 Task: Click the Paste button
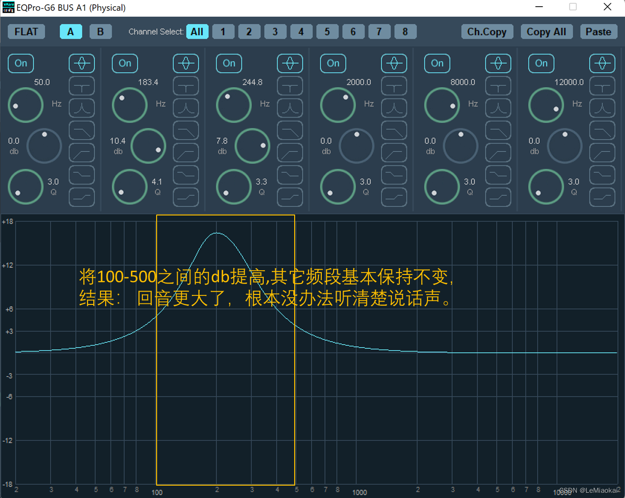[598, 32]
